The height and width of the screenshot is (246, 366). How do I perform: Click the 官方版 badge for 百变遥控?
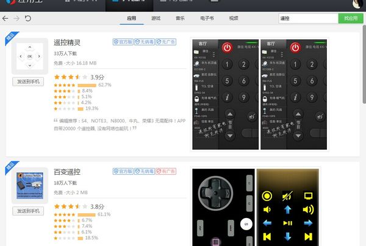click(123, 171)
